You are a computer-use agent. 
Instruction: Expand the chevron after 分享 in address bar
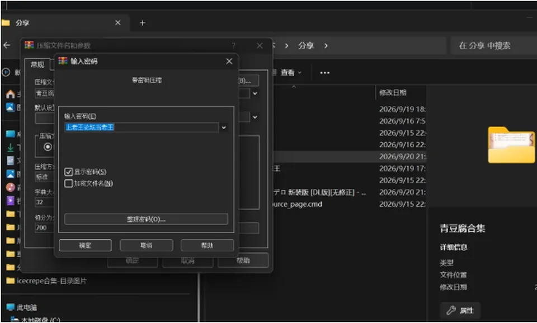[x=326, y=45]
